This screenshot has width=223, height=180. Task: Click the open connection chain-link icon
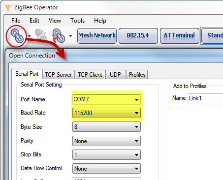[17, 35]
